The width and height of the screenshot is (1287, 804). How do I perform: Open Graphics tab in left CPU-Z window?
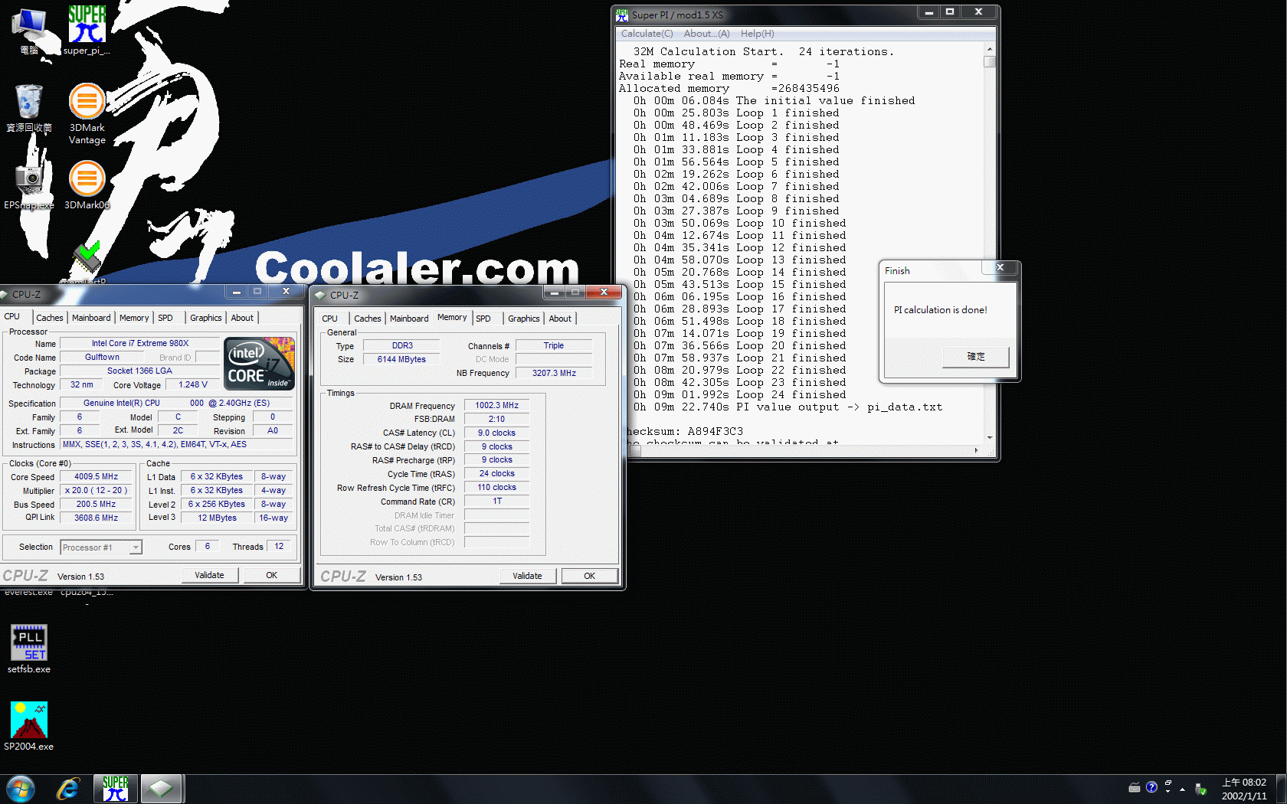click(205, 318)
